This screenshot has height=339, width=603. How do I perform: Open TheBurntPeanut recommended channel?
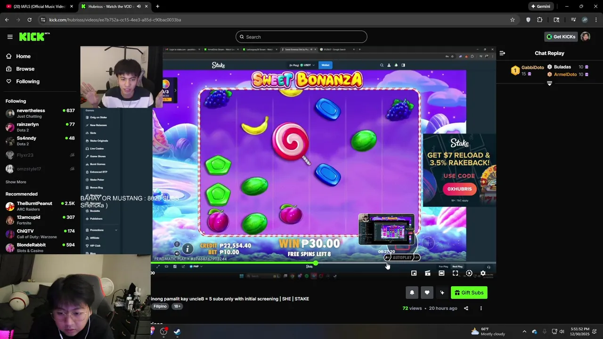[x=40, y=206]
